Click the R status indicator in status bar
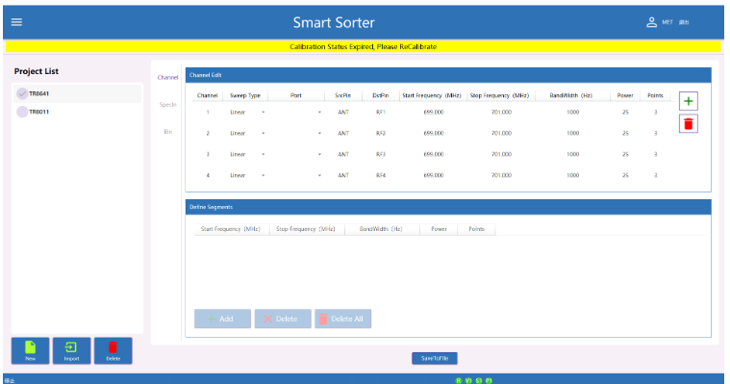This screenshot has width=730, height=384. [x=459, y=381]
